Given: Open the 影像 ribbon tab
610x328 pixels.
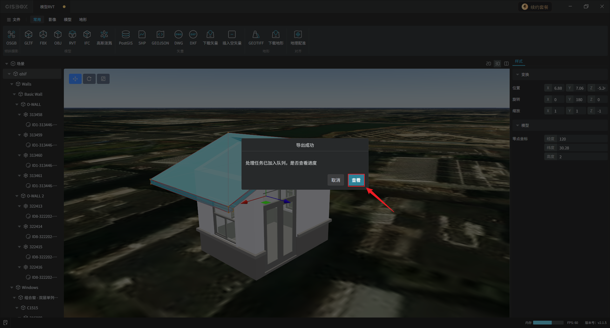Looking at the screenshot, I should tap(52, 20).
